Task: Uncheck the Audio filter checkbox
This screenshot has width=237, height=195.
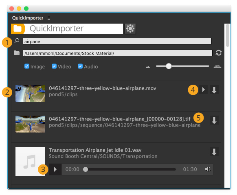Action: pos(80,66)
